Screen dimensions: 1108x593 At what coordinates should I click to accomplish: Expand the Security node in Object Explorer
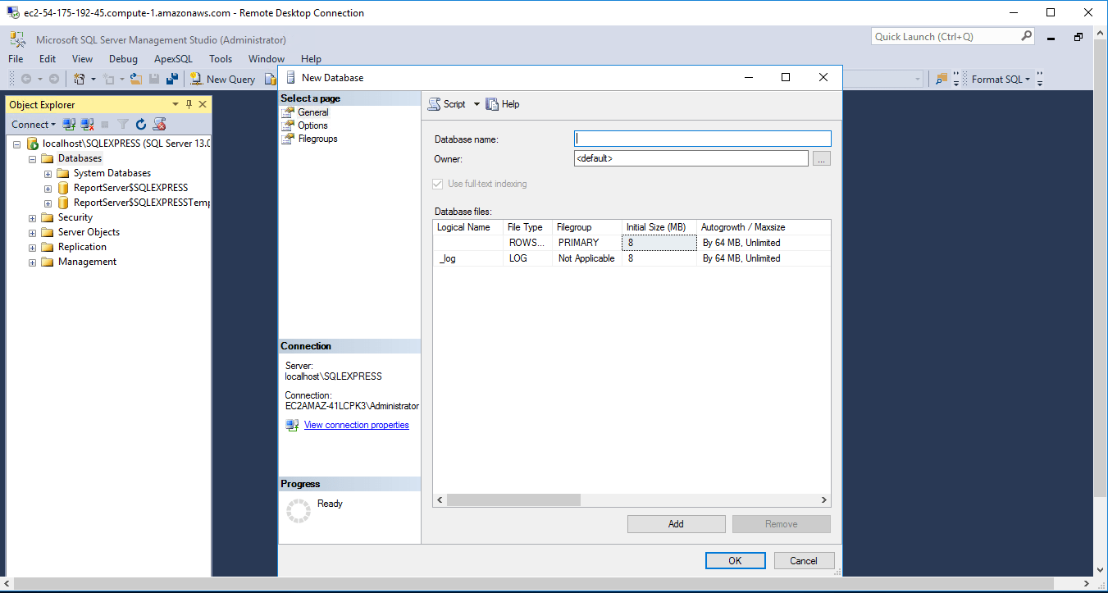(31, 217)
